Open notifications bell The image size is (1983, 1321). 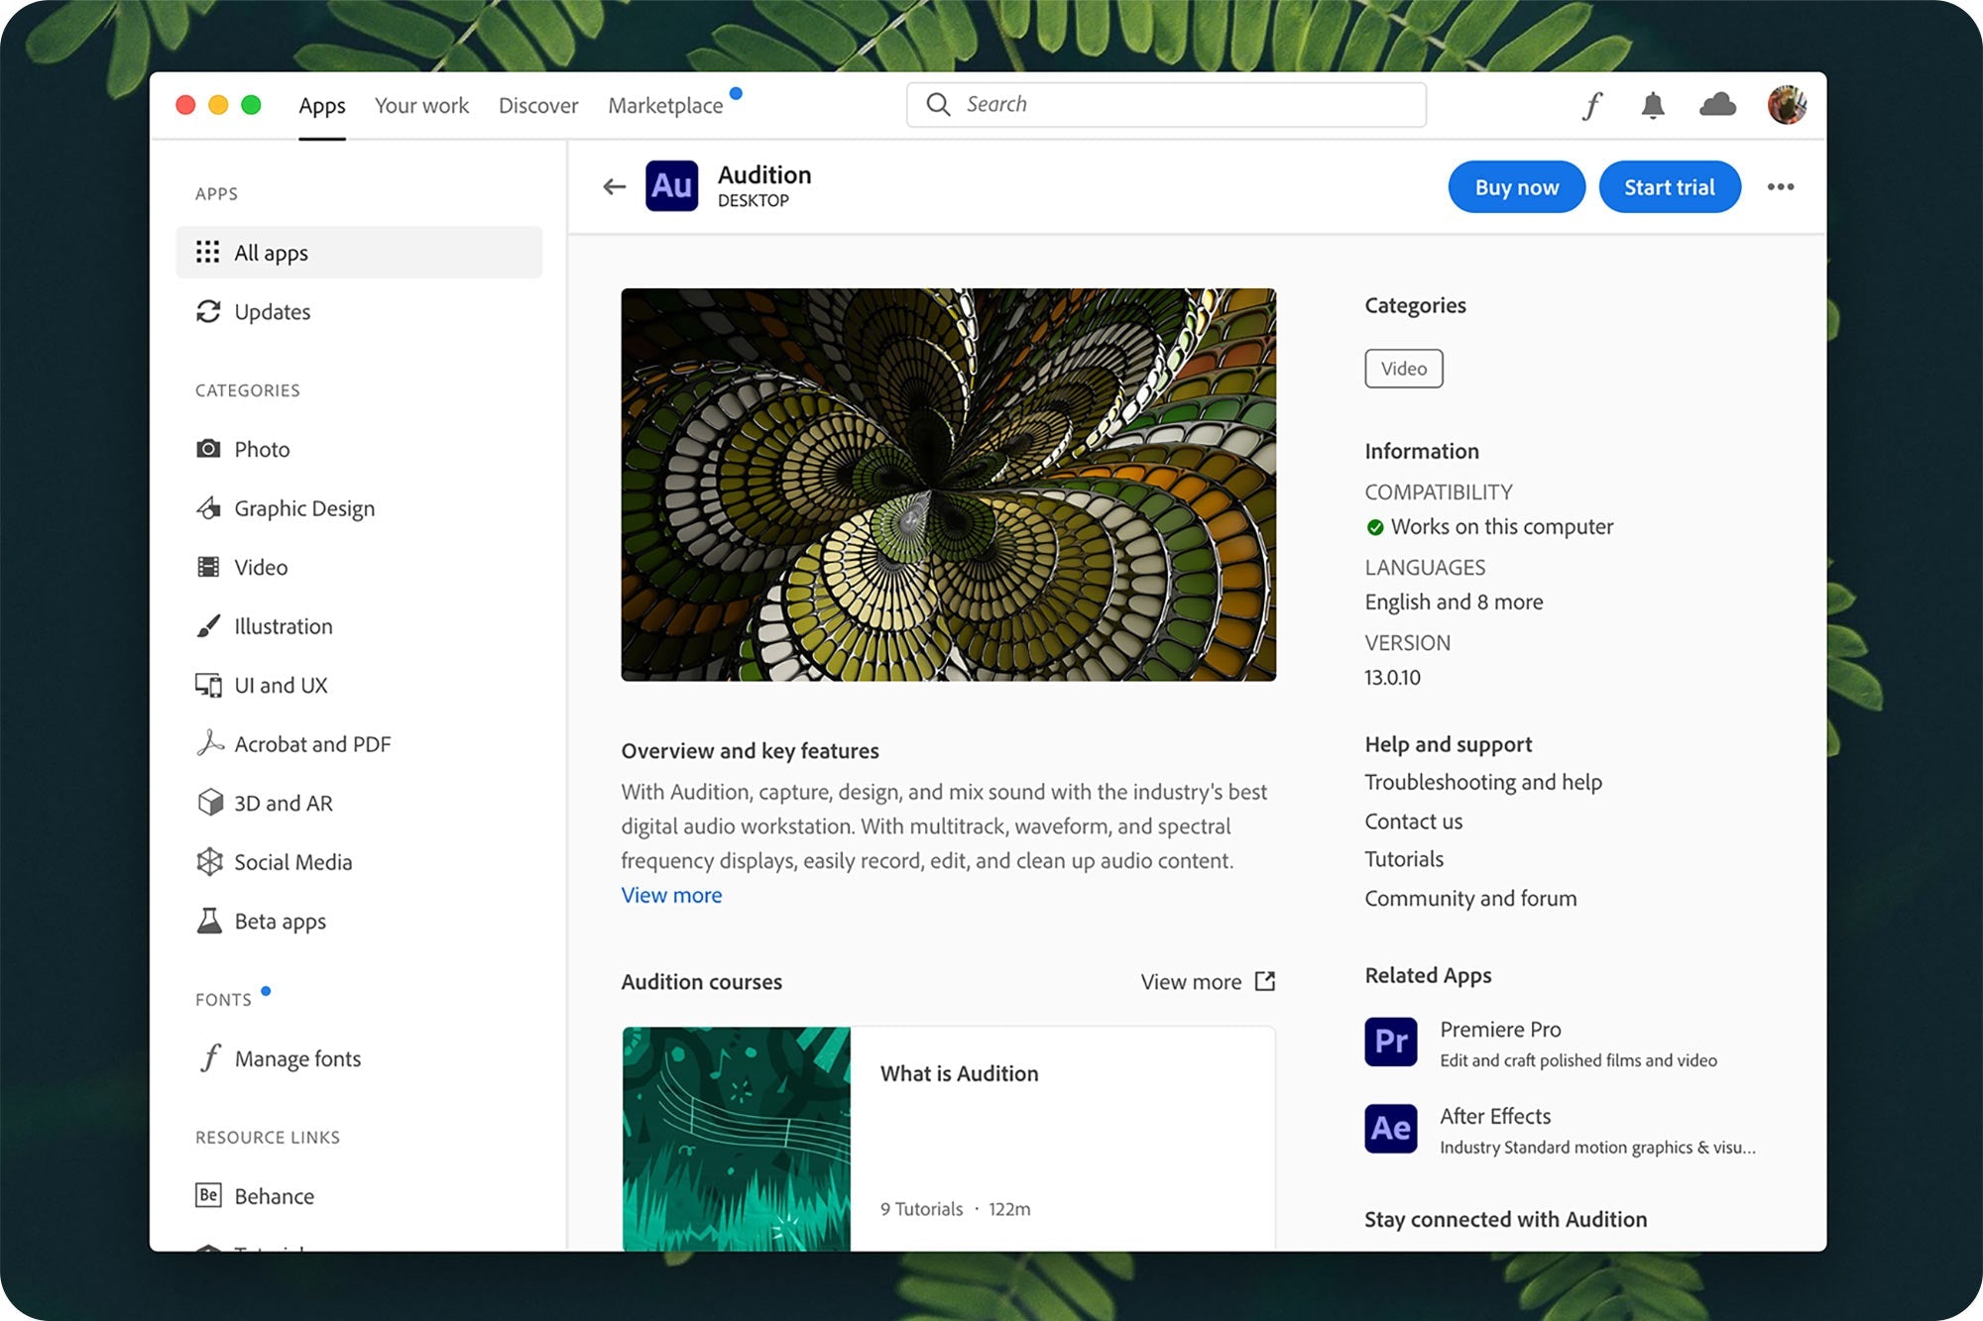pyautogui.click(x=1652, y=105)
